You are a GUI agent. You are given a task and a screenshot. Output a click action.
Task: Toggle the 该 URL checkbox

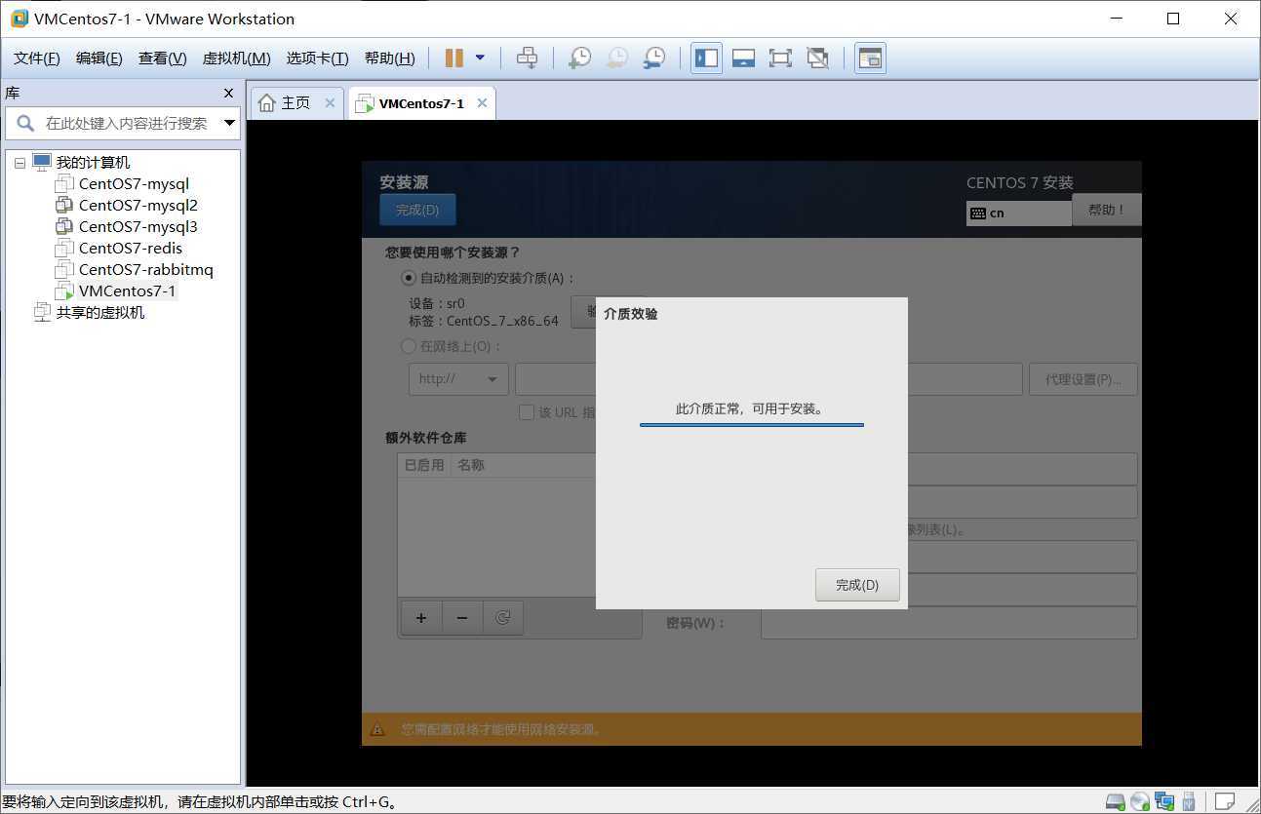click(x=527, y=412)
